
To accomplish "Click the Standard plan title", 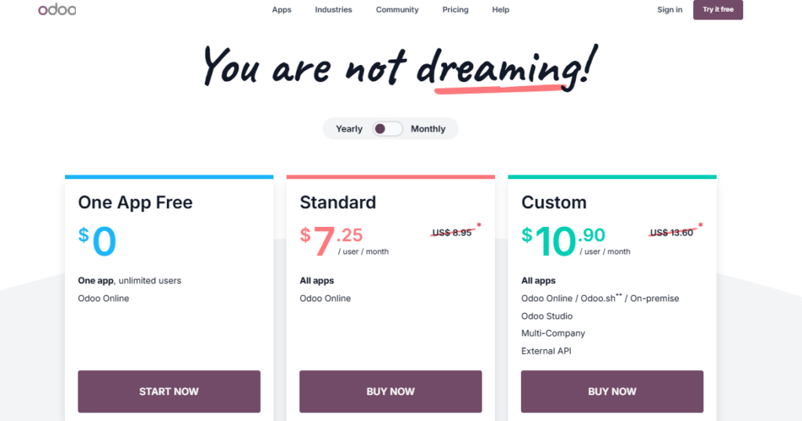I will (338, 203).
